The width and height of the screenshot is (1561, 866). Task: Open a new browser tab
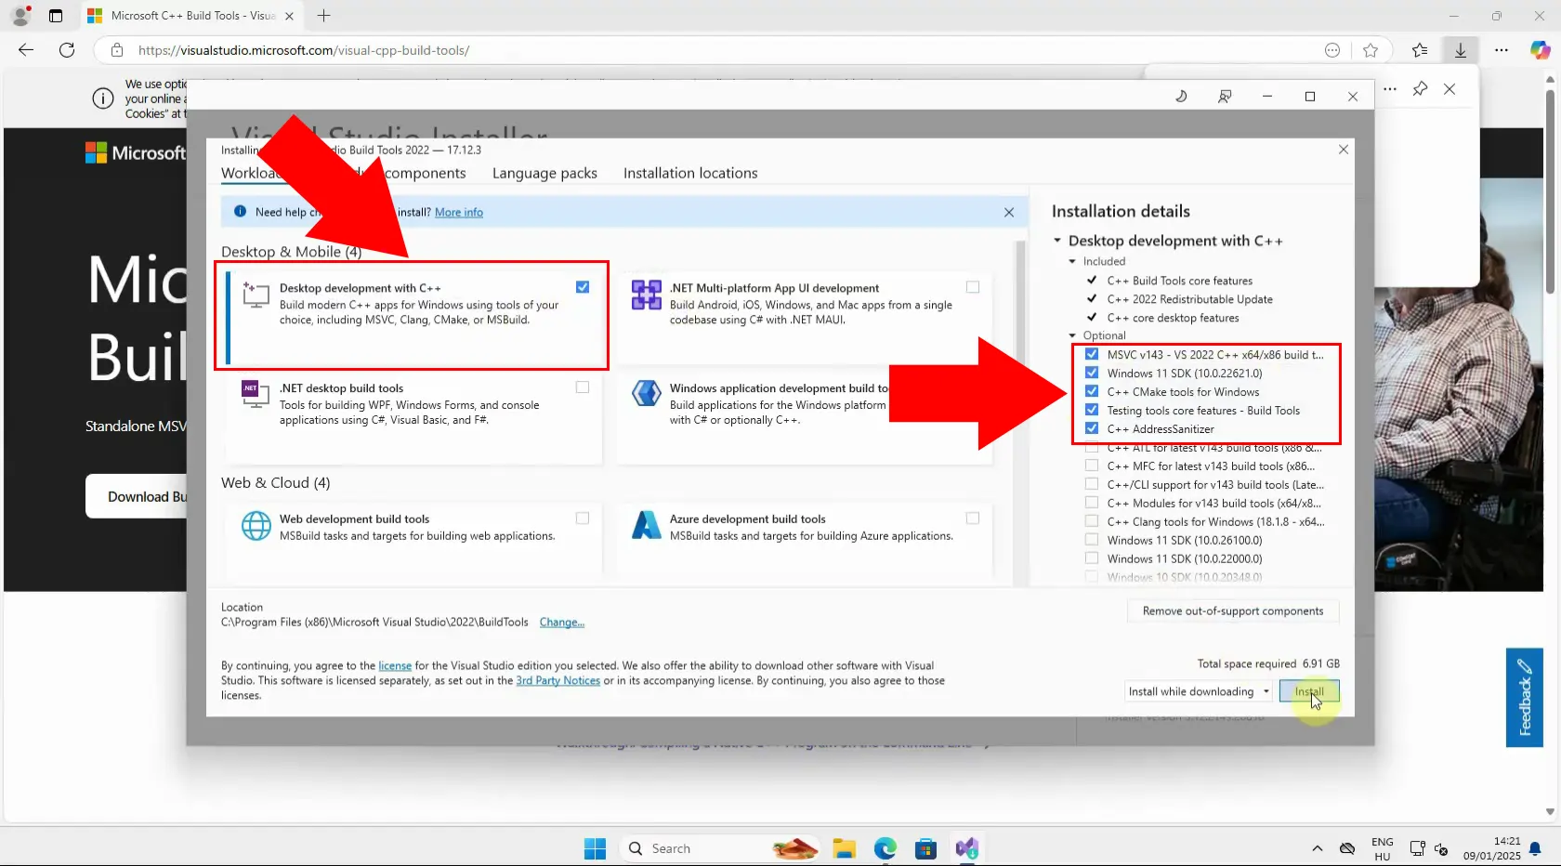[x=323, y=16]
